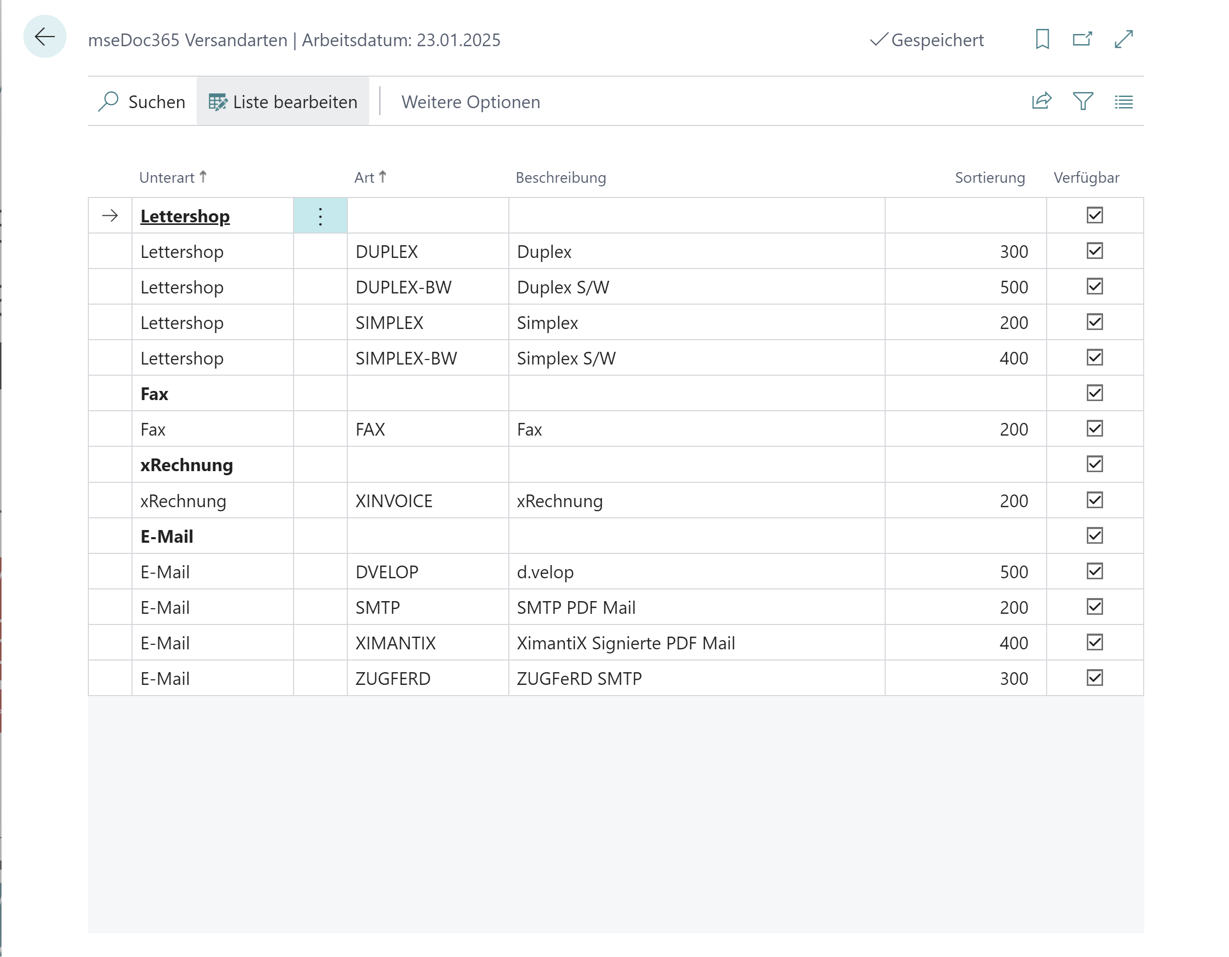Screen dimensions: 1229x957
Task: Click the Suchen magnifier search
Action: [x=142, y=102]
